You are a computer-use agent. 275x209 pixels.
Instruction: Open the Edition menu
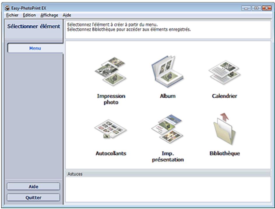click(29, 15)
